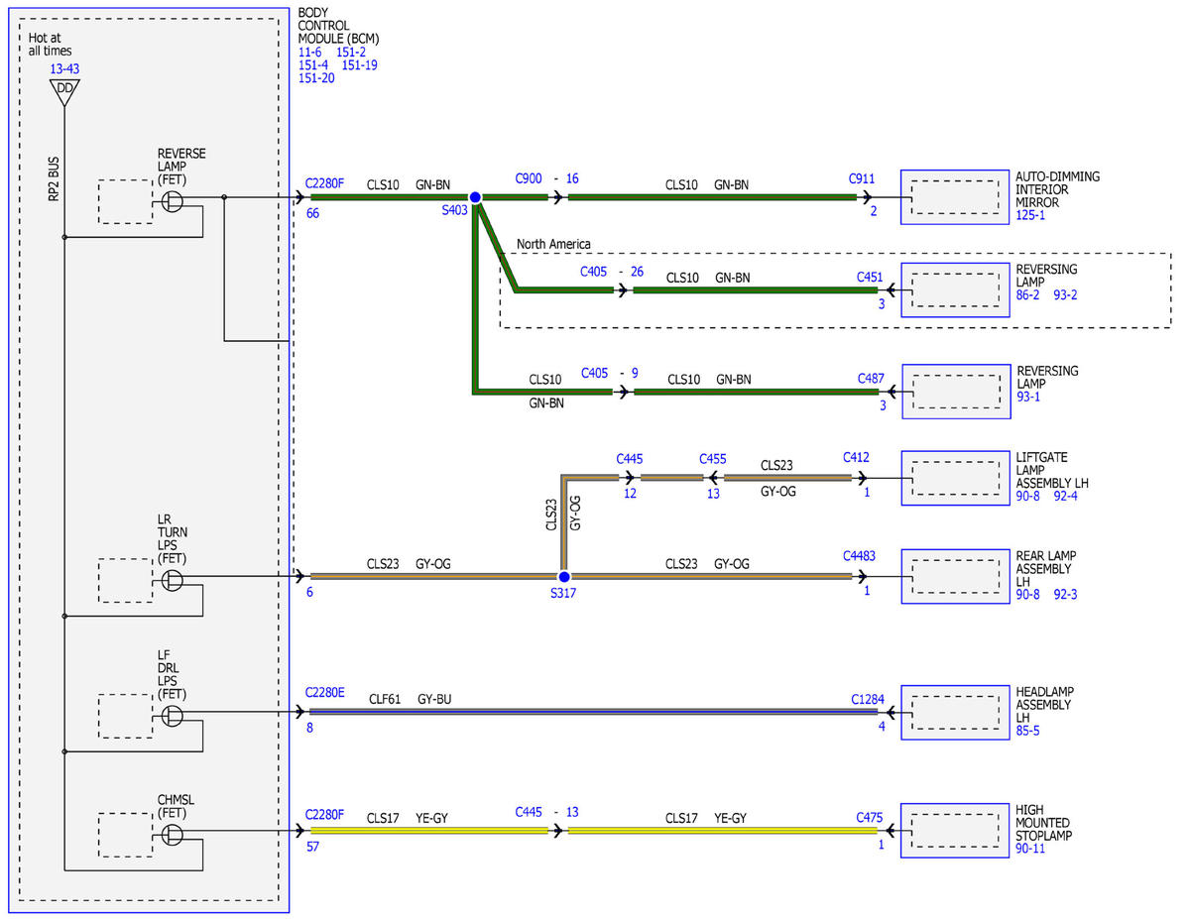Click the Auto-Dimming Interior Mirror component box

[954, 196]
